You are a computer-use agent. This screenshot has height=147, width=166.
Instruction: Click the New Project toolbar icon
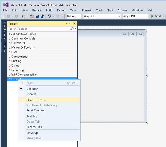tap(24, 16)
